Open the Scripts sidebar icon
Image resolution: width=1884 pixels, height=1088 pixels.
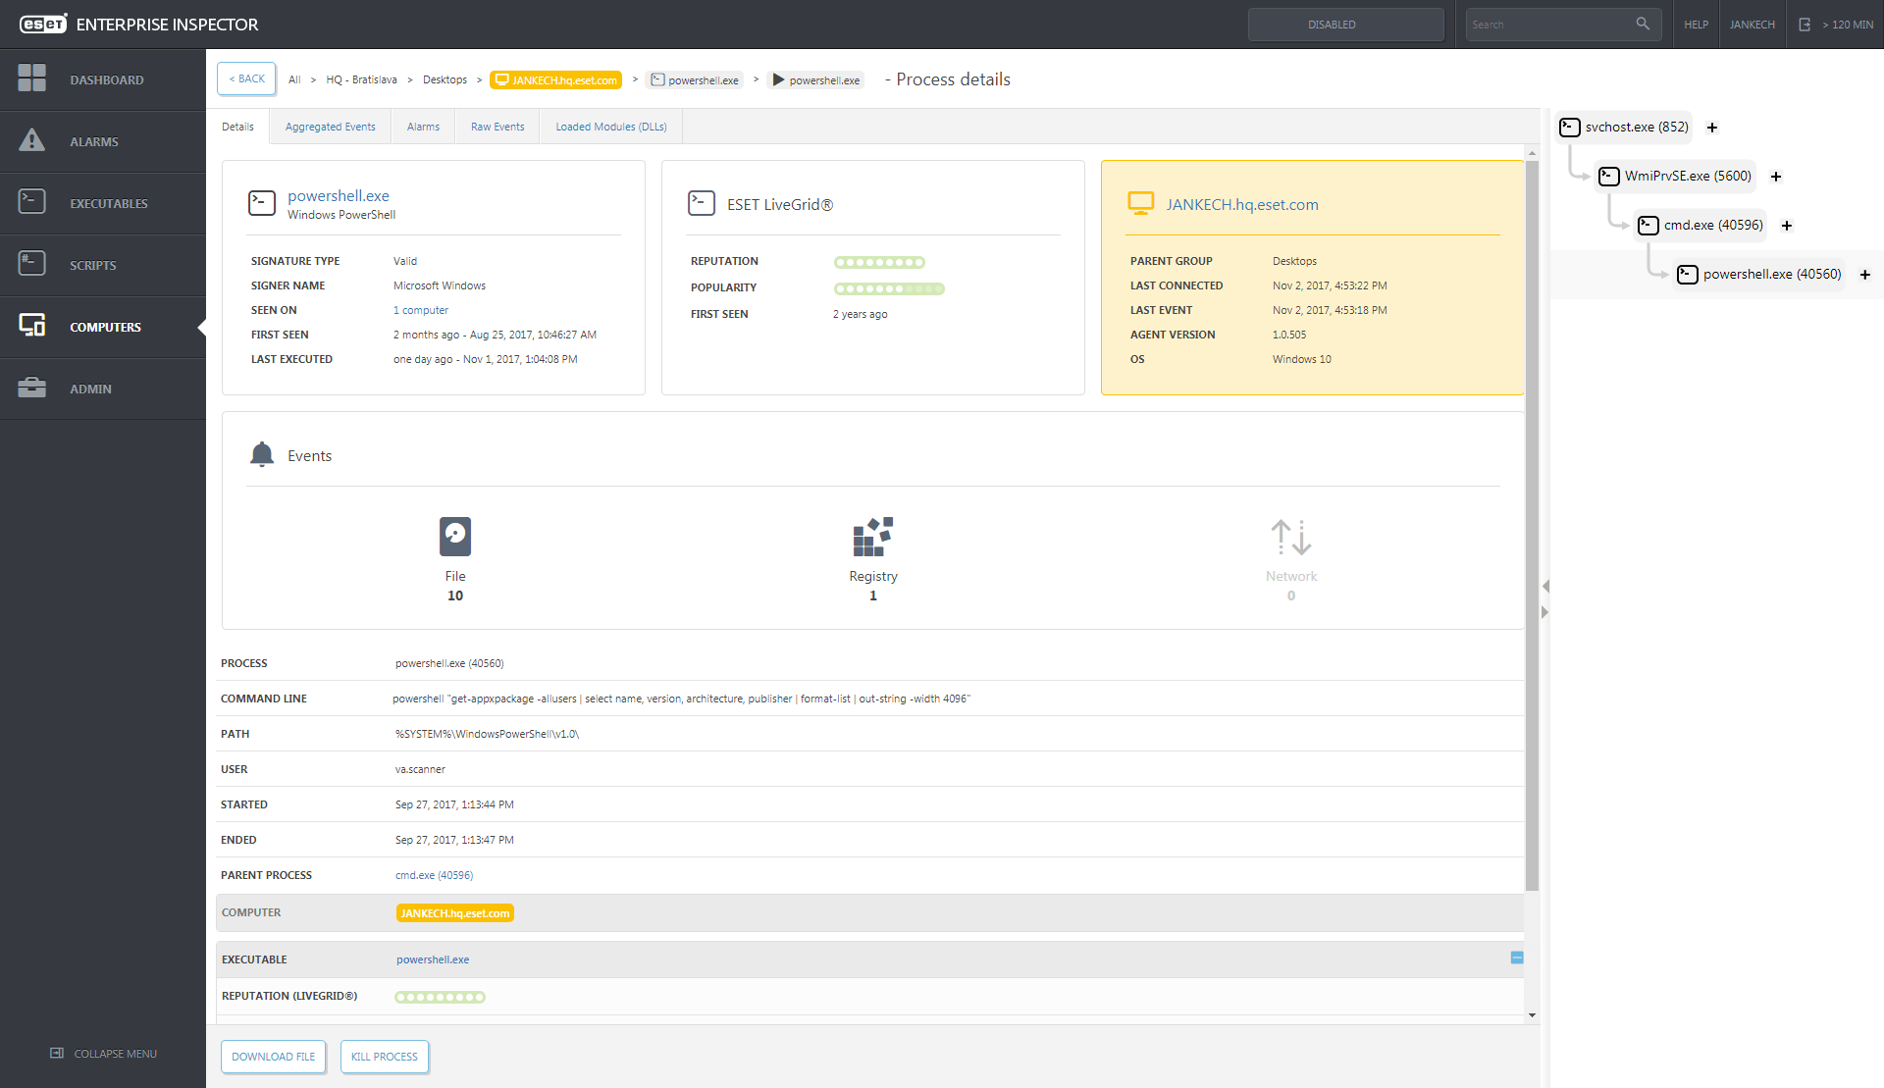point(32,264)
